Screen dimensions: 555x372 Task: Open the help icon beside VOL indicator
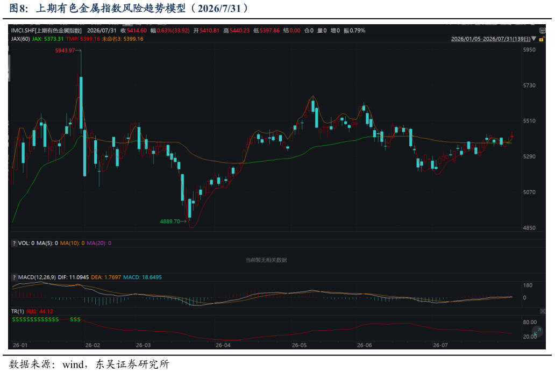pos(14,243)
